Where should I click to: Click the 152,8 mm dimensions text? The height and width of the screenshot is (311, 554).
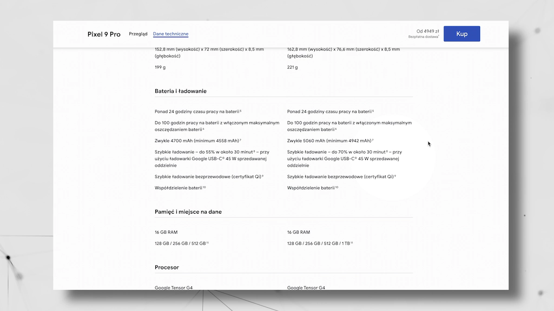pyautogui.click(x=209, y=52)
